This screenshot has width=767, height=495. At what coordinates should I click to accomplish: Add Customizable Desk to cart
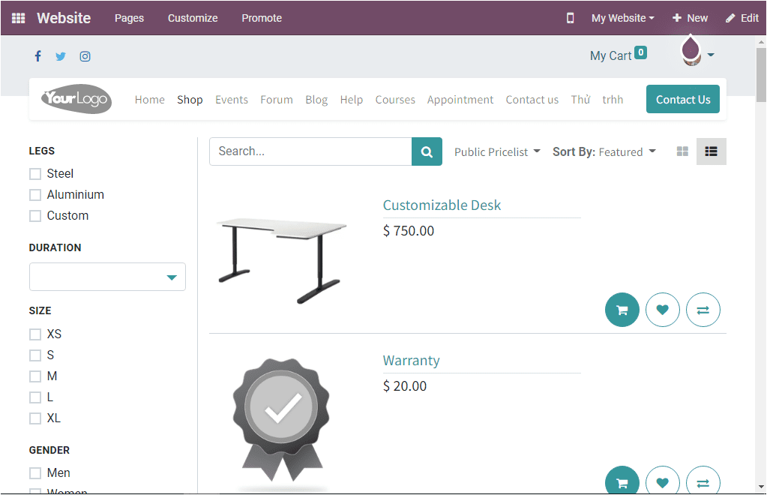[x=622, y=309]
